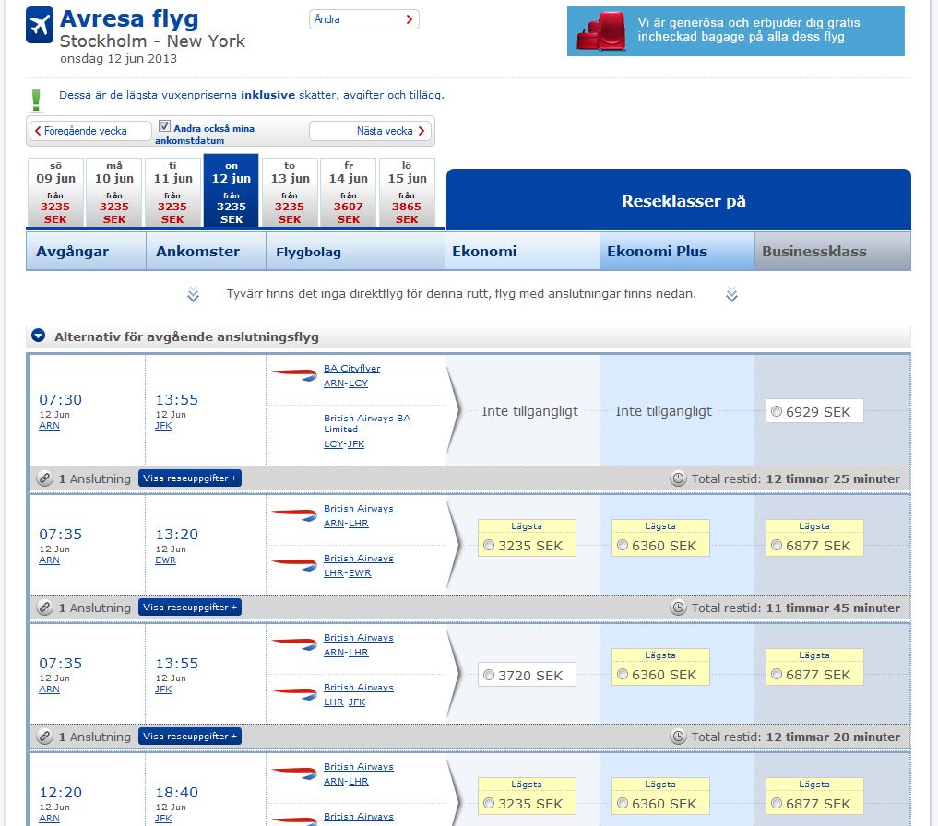
Task: Click the clock icon beside 11 timmar 45 minuter
Action: point(678,608)
